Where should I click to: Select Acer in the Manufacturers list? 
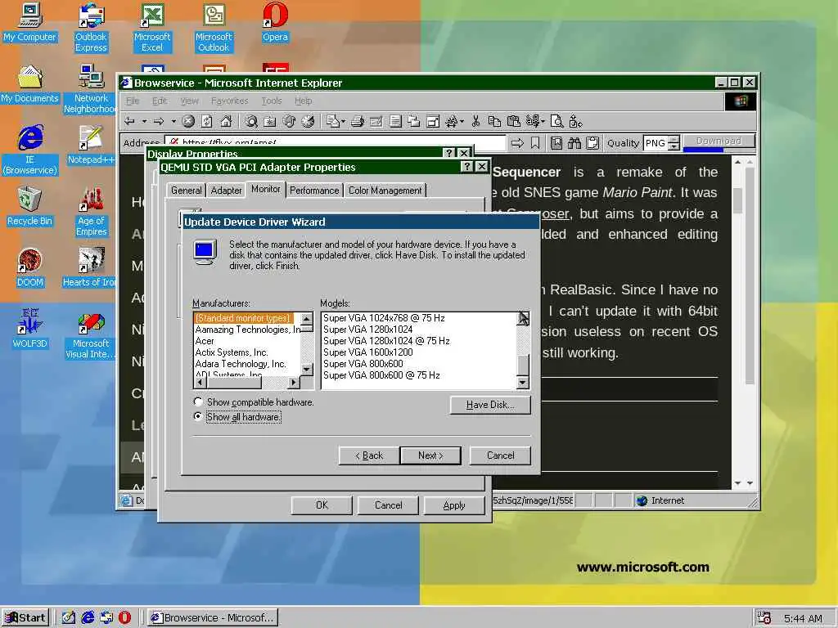coord(205,341)
